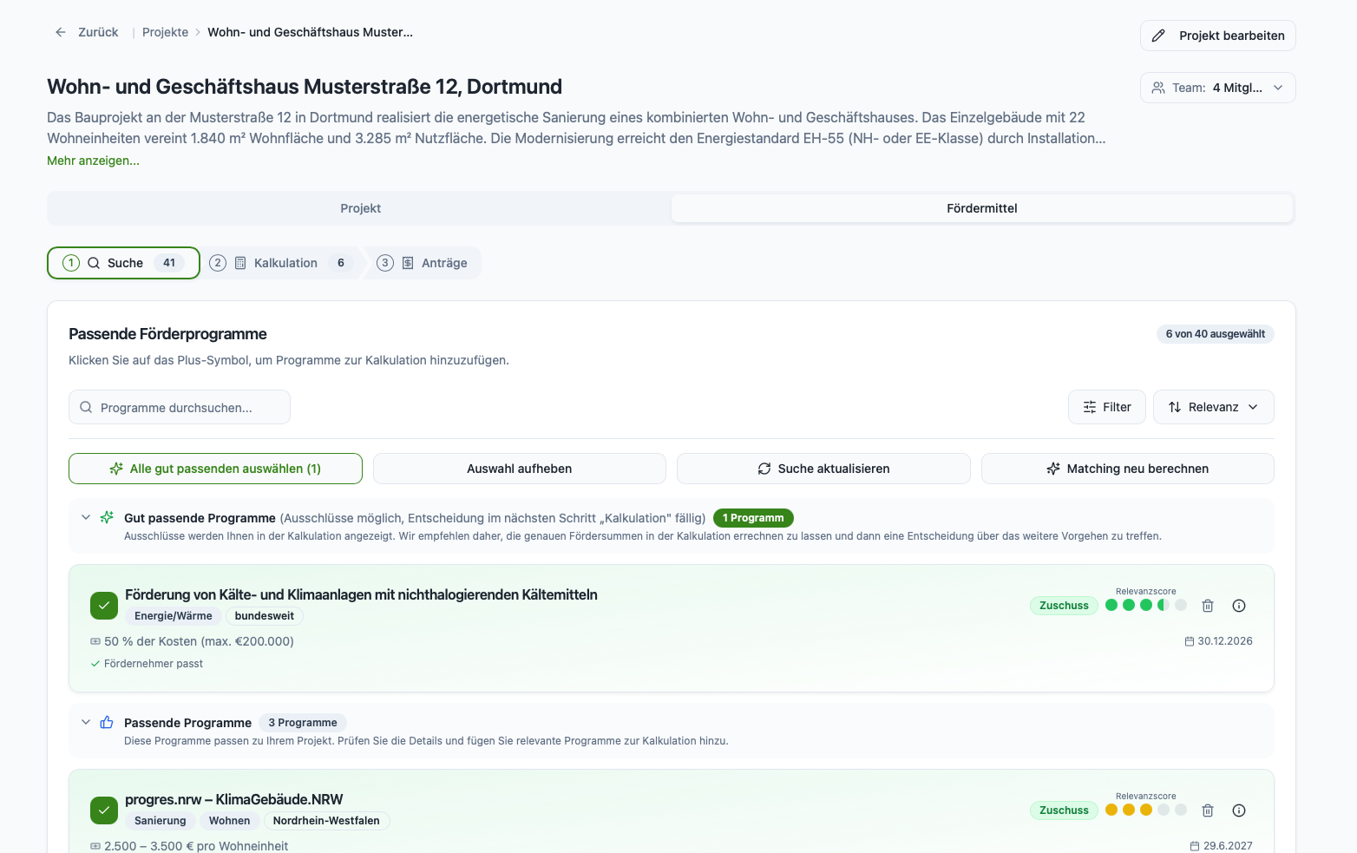Open the progres.nrw – KlimaGebäude.NRW title
1357x853 pixels.
233,799
